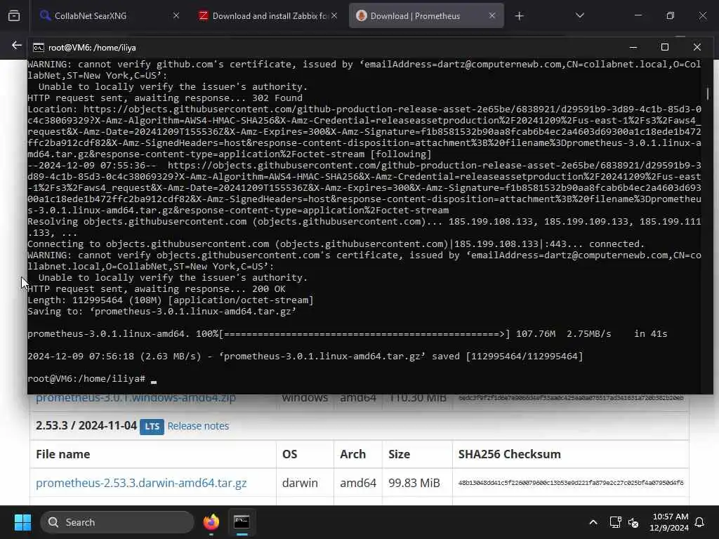Image resolution: width=719 pixels, height=539 pixels.
Task: Open the terminal from the taskbar
Action: [242, 522]
